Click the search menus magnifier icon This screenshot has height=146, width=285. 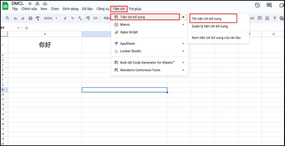[7, 18]
